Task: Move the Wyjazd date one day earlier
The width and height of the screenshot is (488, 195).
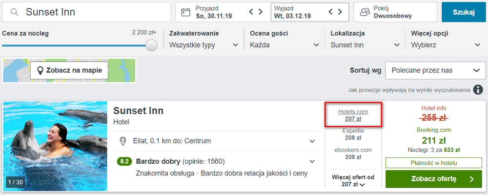Action: 331,12
